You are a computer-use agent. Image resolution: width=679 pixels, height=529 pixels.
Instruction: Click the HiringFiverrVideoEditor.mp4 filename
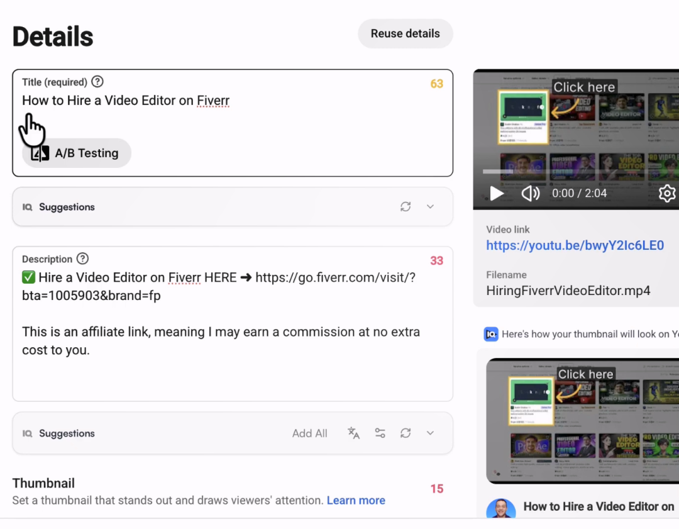tap(568, 290)
